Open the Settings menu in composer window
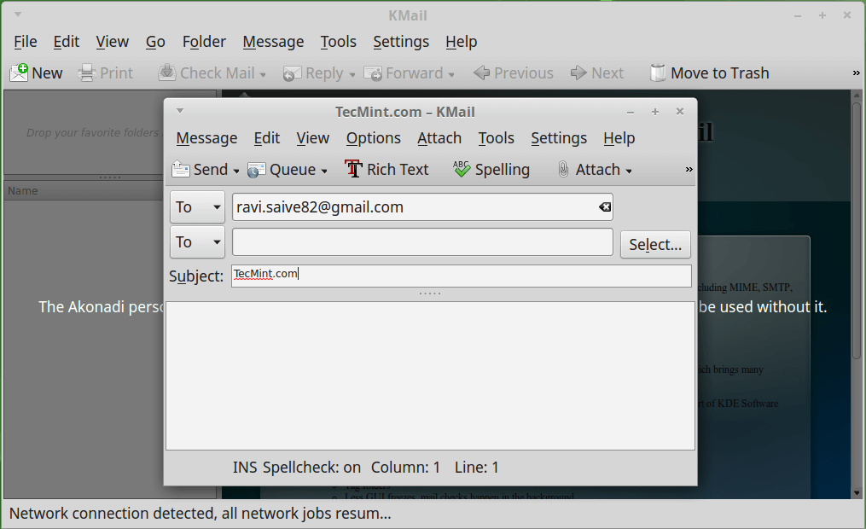Image resolution: width=866 pixels, height=529 pixels. pyautogui.click(x=559, y=138)
